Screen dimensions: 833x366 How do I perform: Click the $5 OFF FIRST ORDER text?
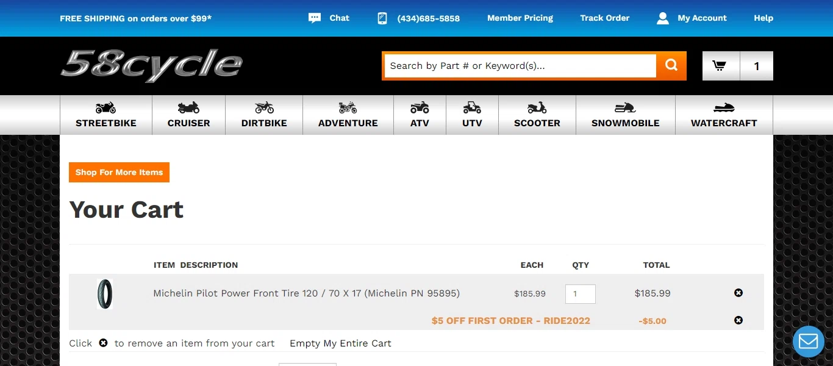coord(510,321)
